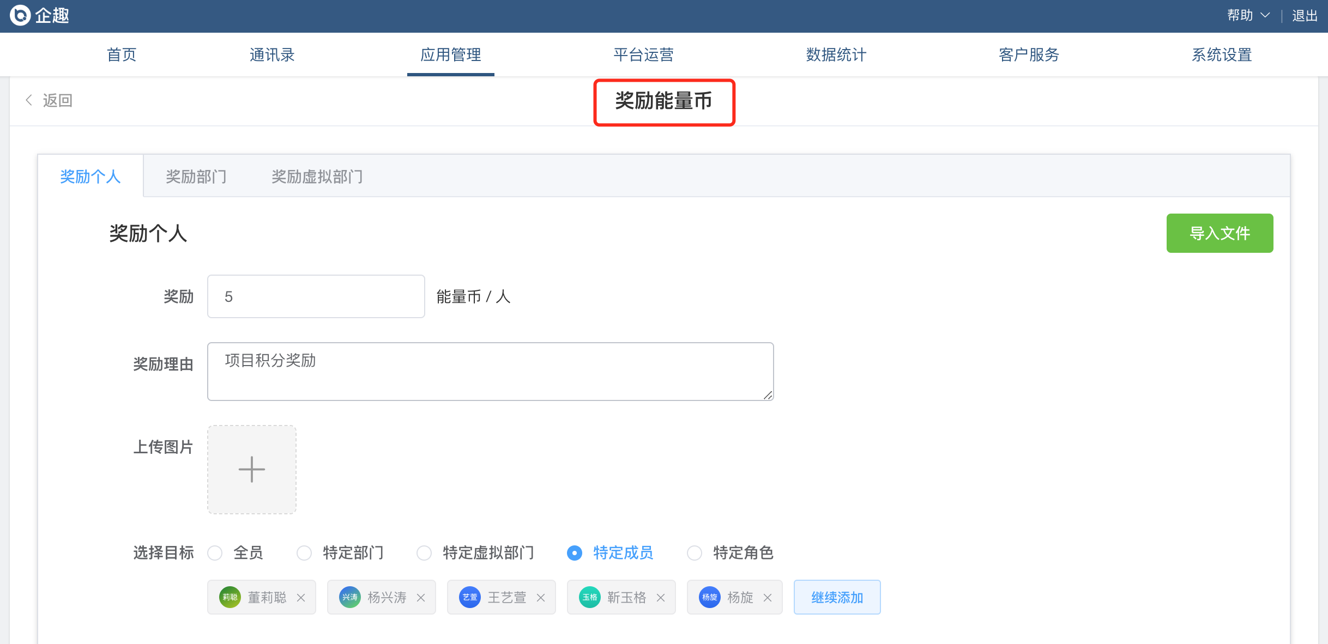Click 董莉聪's green avatar icon

point(230,597)
